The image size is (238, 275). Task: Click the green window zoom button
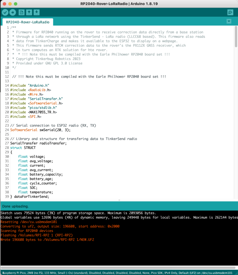coord(16,4)
